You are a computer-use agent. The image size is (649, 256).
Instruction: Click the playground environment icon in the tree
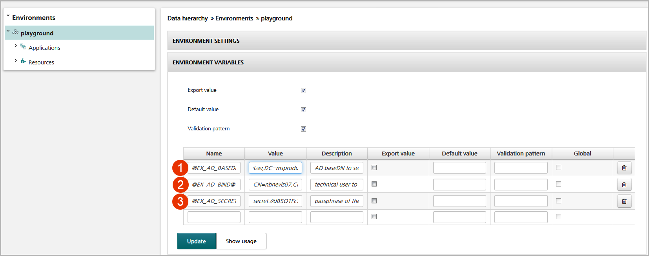coord(15,32)
